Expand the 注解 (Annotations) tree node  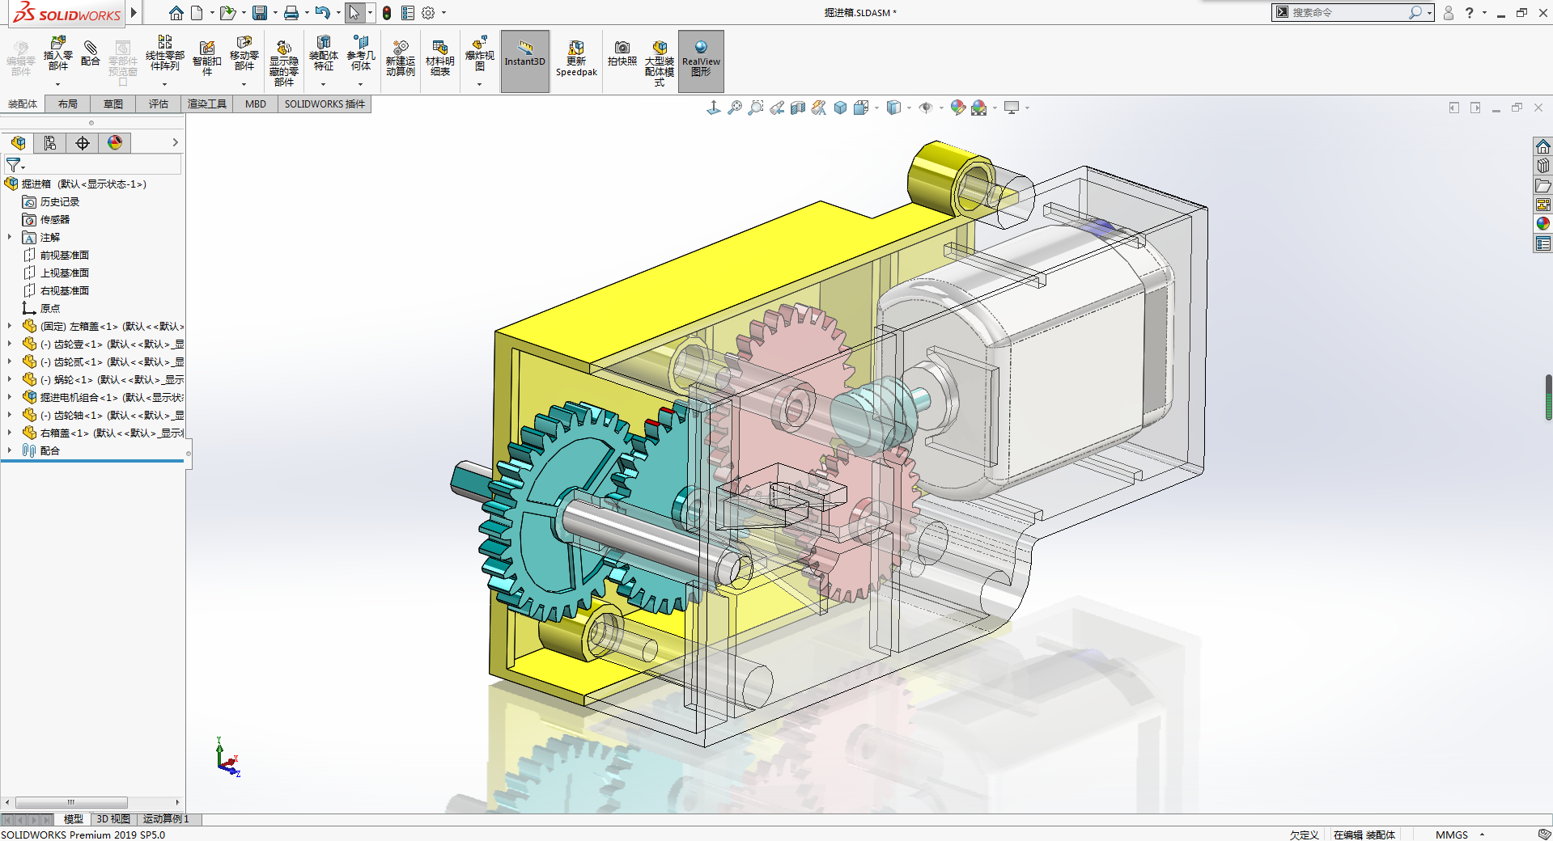tap(10, 237)
